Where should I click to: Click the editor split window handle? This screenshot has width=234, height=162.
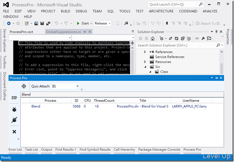(132, 43)
